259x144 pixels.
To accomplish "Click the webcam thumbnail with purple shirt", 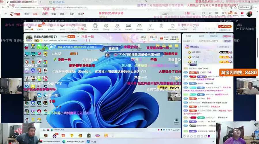I will tap(237, 133).
